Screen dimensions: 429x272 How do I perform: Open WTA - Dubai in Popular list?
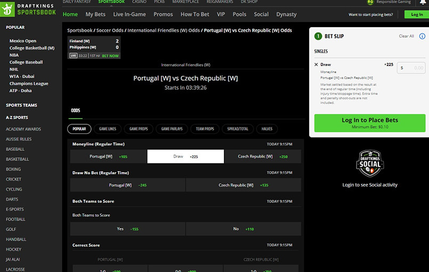(x=22, y=76)
